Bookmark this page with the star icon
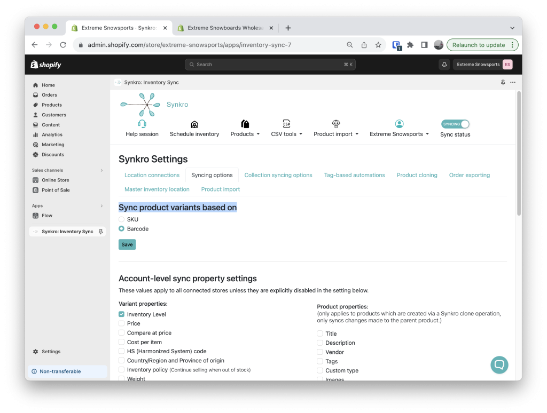Screen dimensions: 547x413 click(x=378, y=45)
